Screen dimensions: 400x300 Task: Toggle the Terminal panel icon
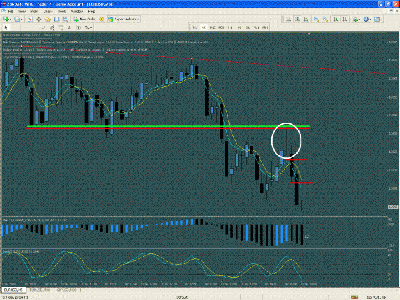point(56,19)
